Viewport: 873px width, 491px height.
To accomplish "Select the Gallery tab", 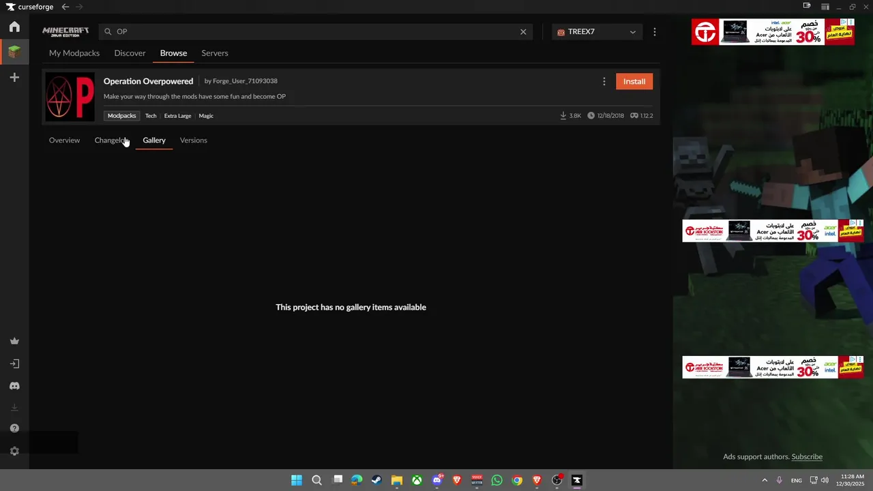I will pyautogui.click(x=154, y=140).
